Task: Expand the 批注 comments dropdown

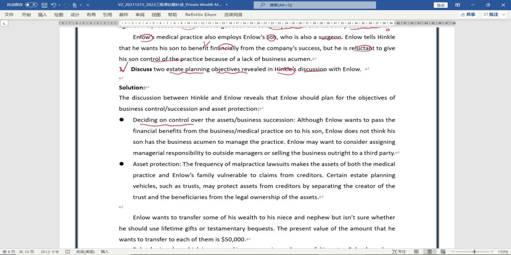Action: click(x=504, y=15)
